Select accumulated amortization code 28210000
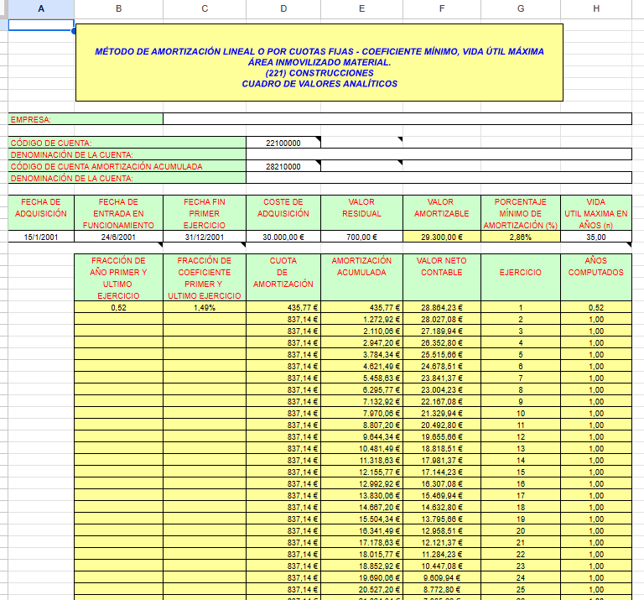This screenshot has width=644, height=600. (x=283, y=166)
